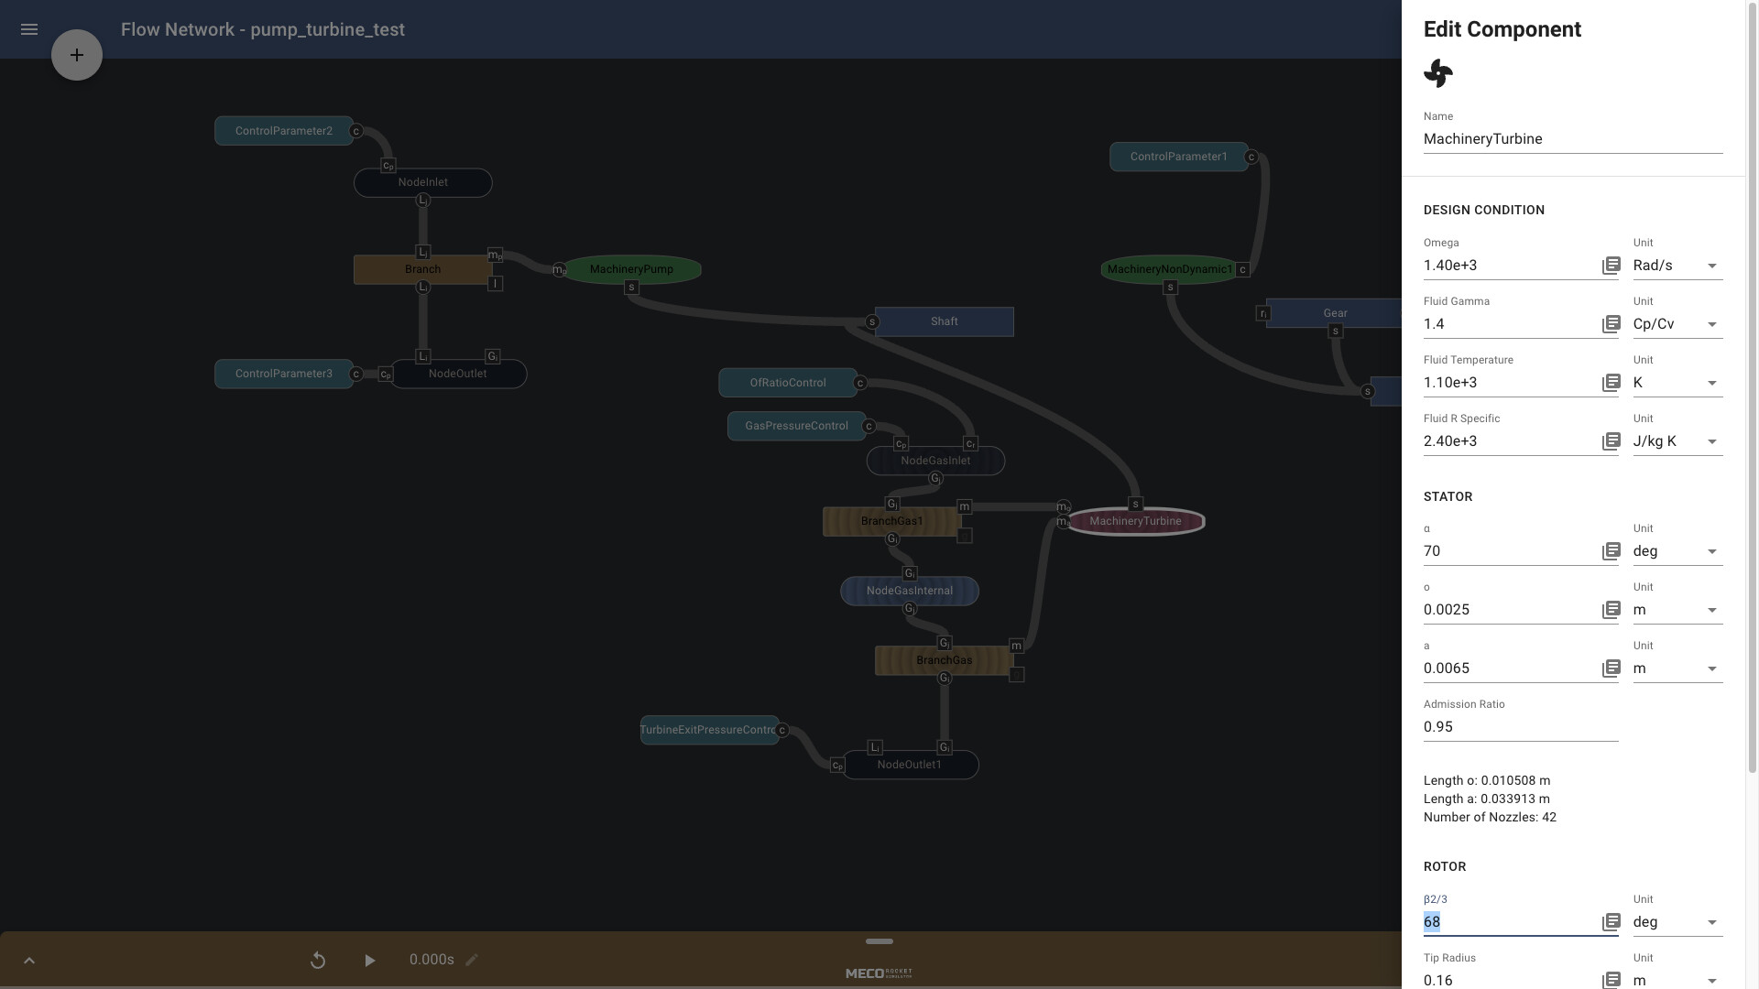Copy the Tip Radius value via clipboard icon
The height and width of the screenshot is (989, 1759).
pyautogui.click(x=1611, y=980)
